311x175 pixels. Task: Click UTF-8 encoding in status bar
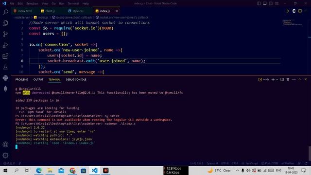click(x=225, y=163)
